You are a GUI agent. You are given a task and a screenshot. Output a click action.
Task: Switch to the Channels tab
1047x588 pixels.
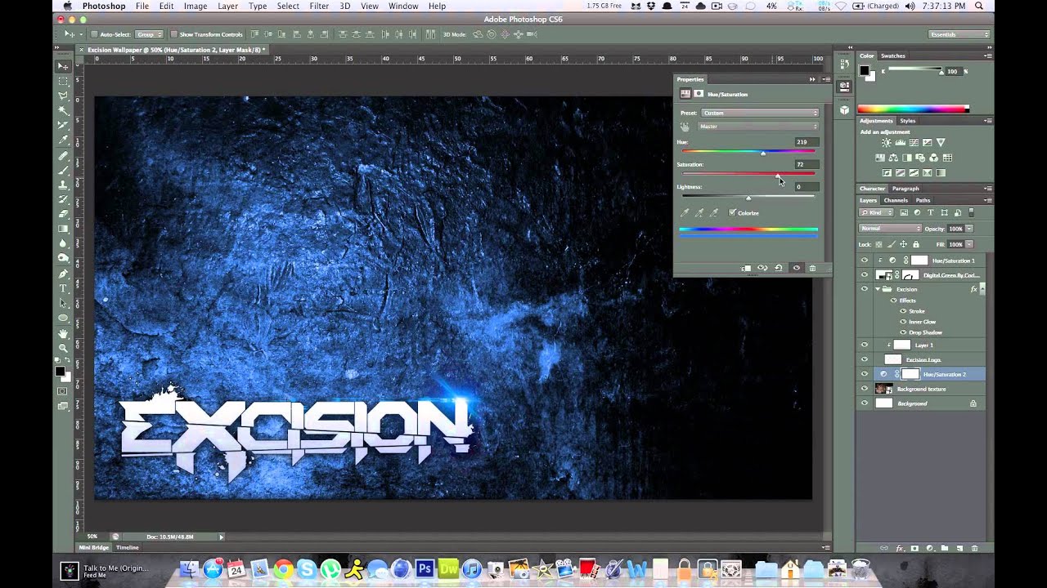click(x=896, y=200)
